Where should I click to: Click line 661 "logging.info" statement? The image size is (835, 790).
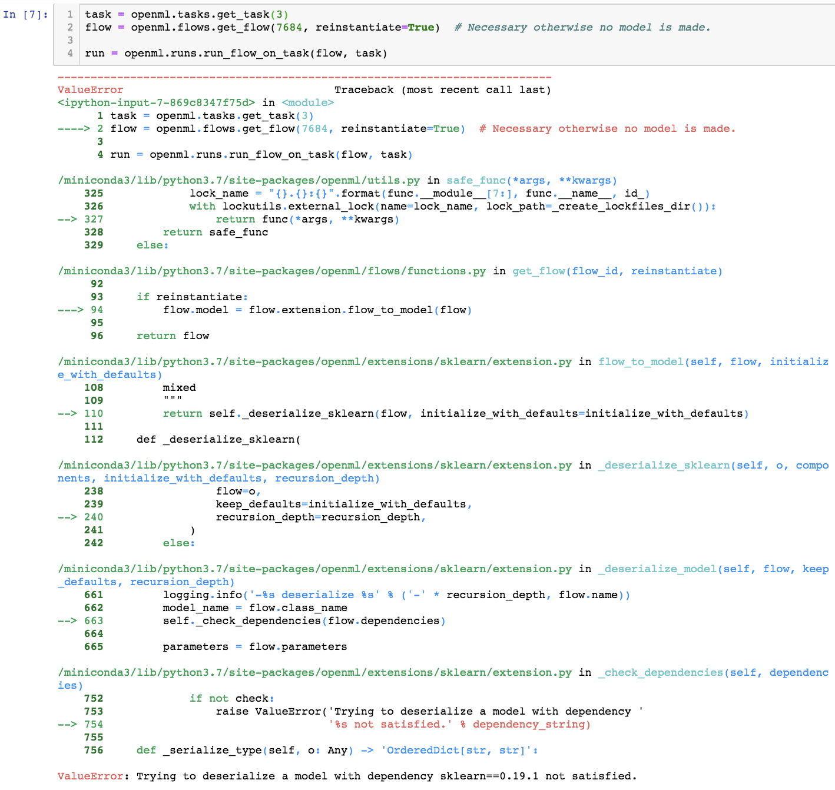(397, 595)
